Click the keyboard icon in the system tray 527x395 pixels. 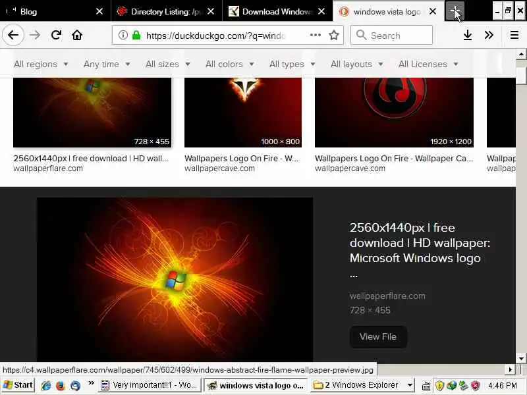pyautogui.click(x=426, y=386)
